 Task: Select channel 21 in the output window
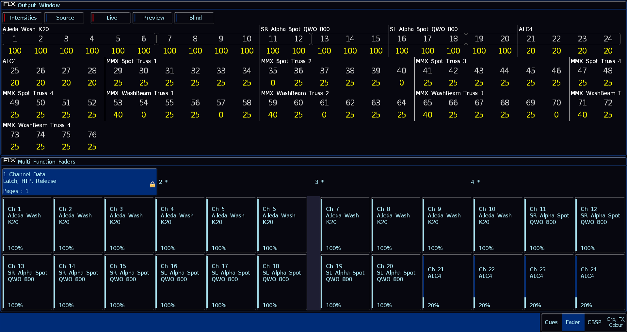(x=531, y=39)
